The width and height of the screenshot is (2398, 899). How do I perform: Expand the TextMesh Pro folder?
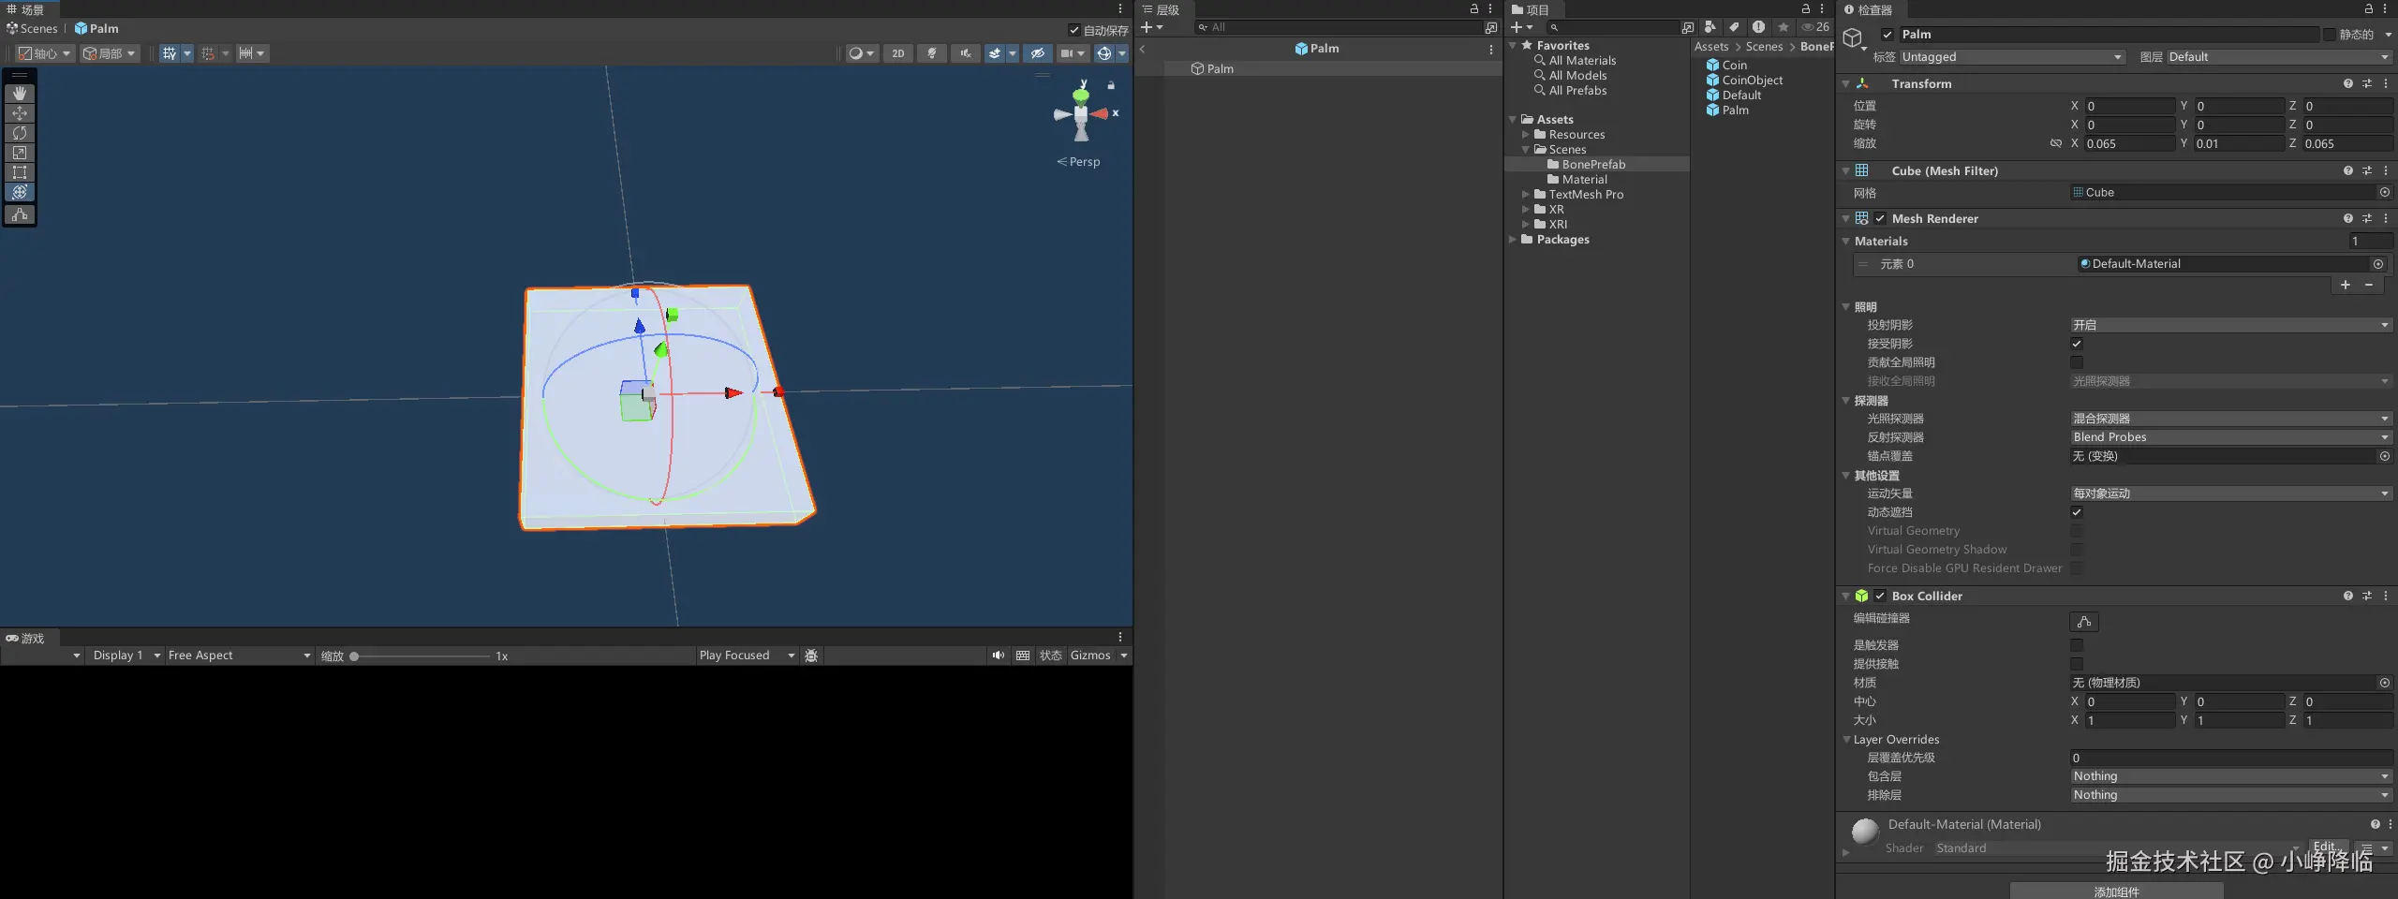click(1526, 195)
